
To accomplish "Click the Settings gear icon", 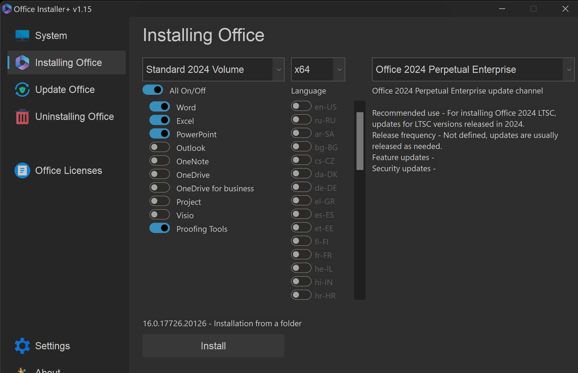I will click(22, 346).
